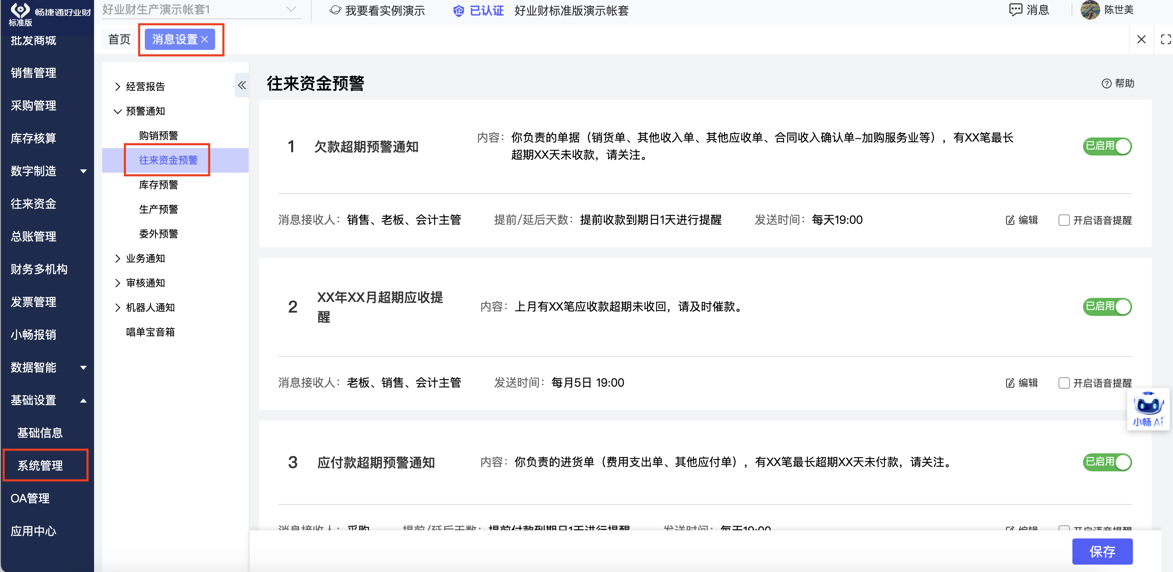
Task: Click the 已认证 badge icon
Action: click(458, 11)
